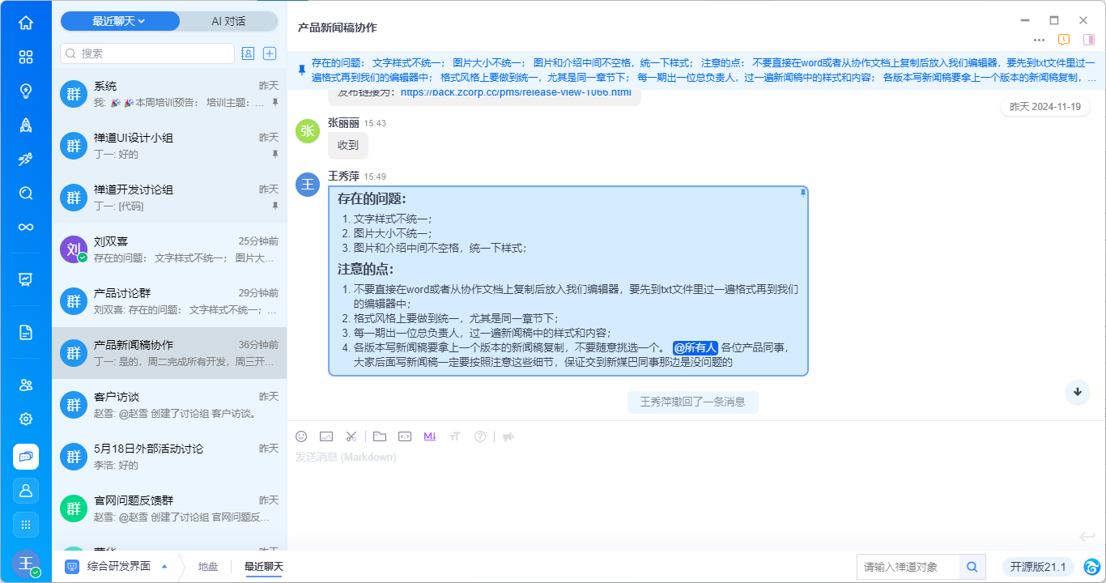Open the 产品讨论群 chat
The width and height of the screenshot is (1106, 583).
169,301
